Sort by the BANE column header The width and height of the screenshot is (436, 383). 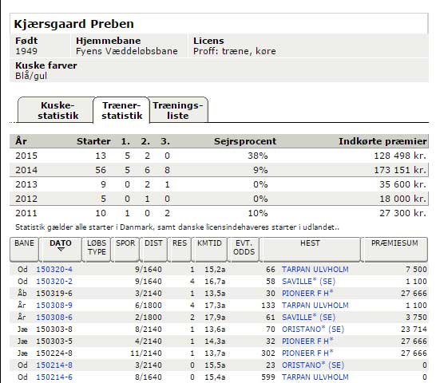tap(24, 249)
